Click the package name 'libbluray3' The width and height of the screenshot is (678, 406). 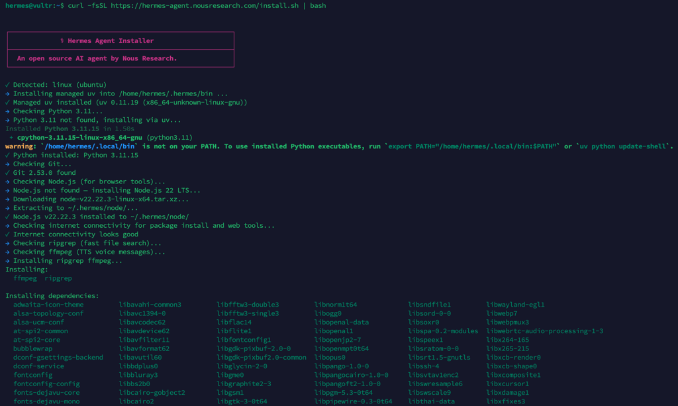(x=138, y=375)
